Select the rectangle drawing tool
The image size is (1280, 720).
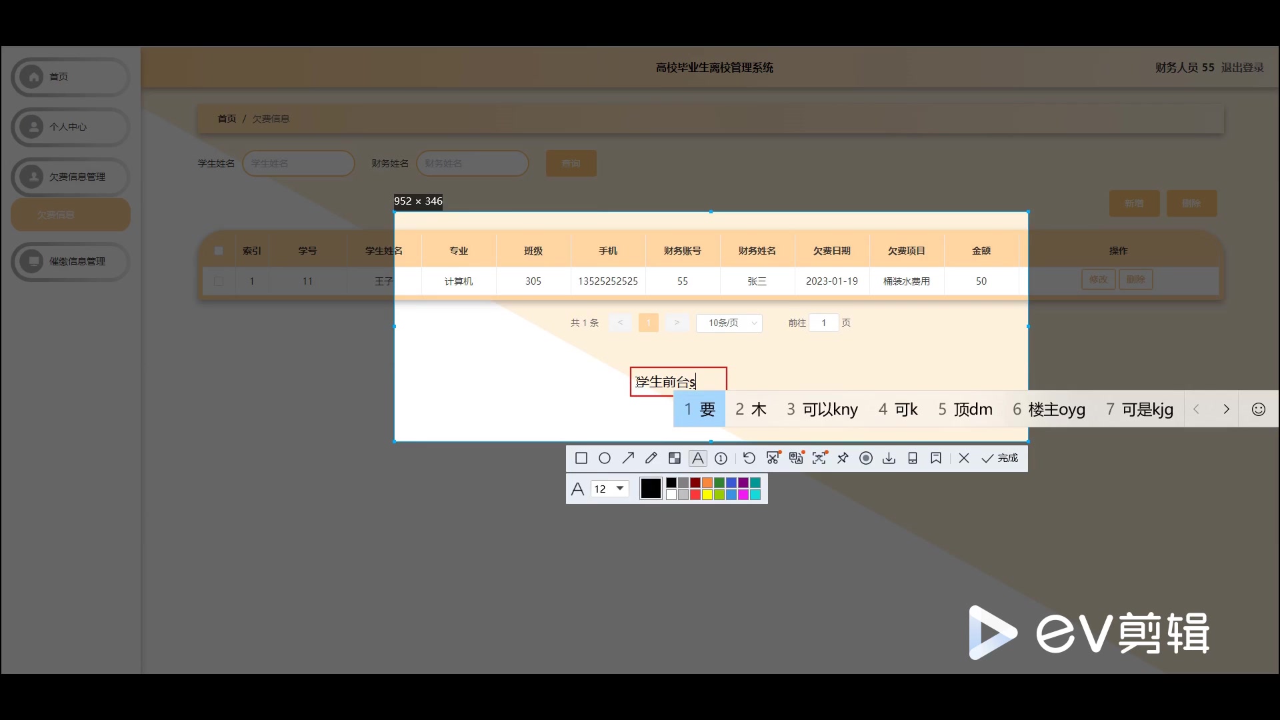[581, 458]
